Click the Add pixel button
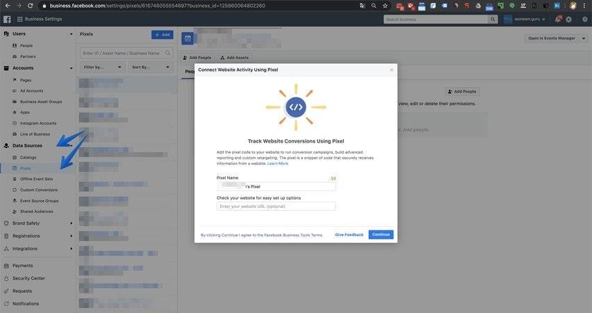 (x=162, y=34)
